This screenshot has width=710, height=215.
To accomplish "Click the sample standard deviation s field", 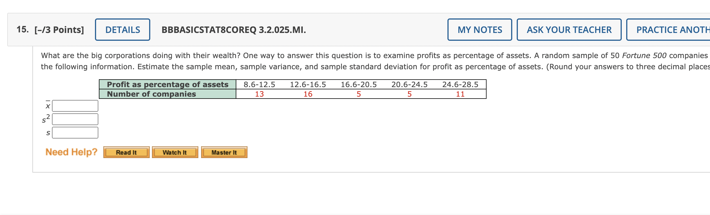I will (x=75, y=133).
